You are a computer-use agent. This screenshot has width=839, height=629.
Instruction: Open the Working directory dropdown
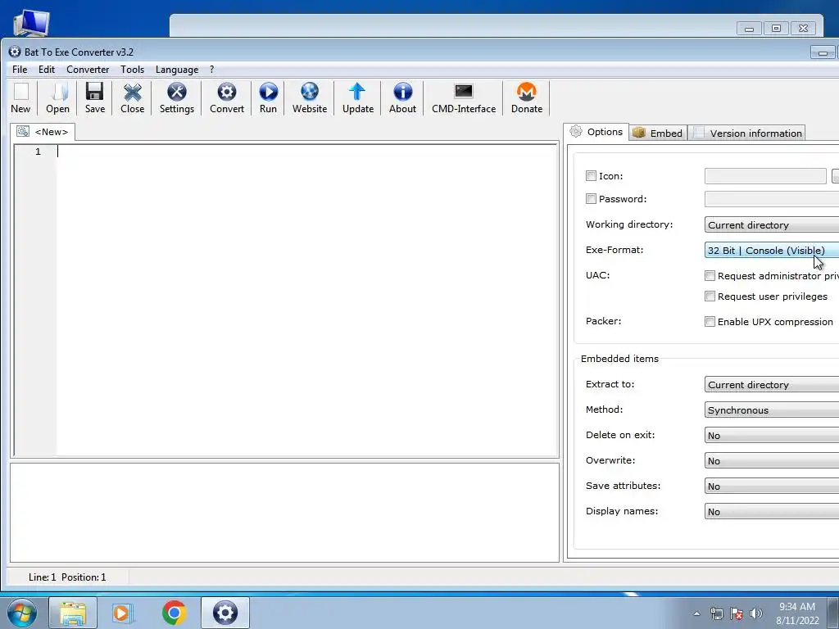(772, 224)
